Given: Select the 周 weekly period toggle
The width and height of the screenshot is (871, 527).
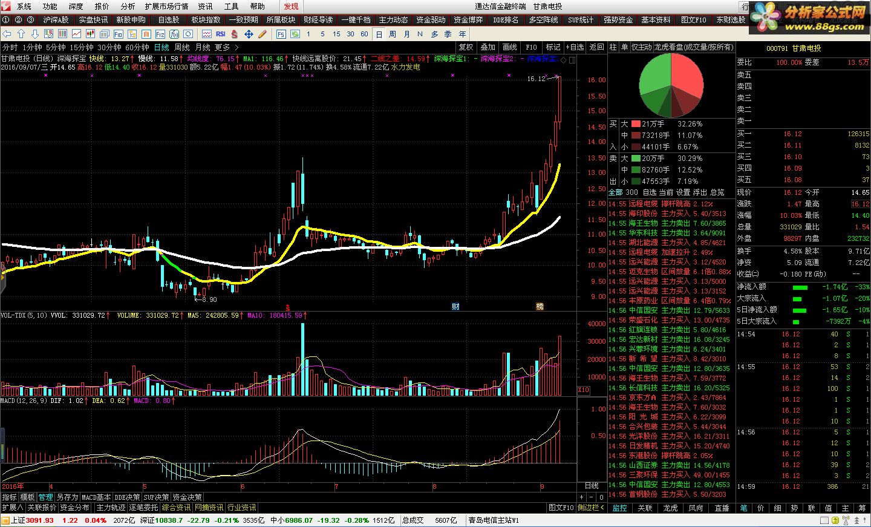Looking at the screenshot, I should click(393, 34).
